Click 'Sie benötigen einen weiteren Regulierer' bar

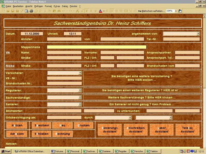[x=142, y=90]
